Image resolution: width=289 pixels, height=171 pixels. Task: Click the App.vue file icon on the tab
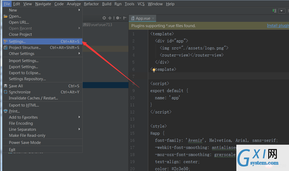pos(132,18)
